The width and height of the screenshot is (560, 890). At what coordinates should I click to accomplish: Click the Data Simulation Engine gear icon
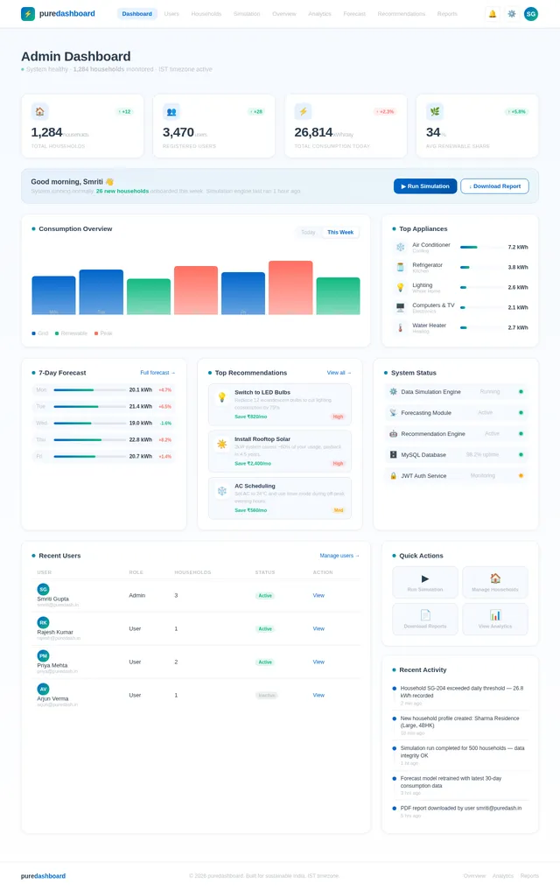coord(393,392)
